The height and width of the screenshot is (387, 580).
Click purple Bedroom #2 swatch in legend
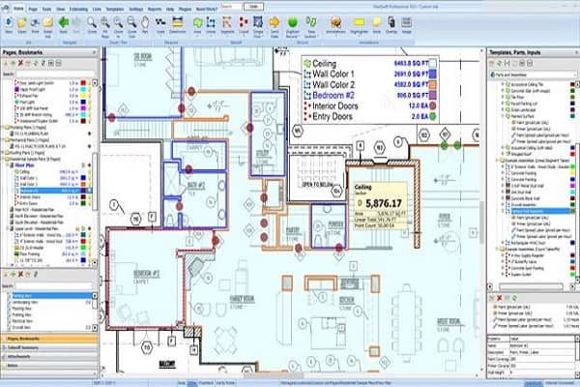pos(432,95)
